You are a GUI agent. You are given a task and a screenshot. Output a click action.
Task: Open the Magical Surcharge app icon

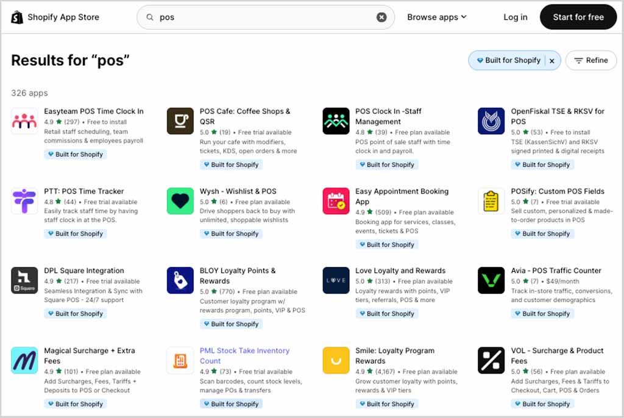pos(24,360)
